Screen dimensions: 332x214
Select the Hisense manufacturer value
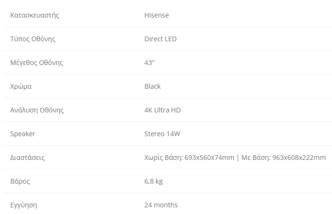pyautogui.click(x=156, y=15)
